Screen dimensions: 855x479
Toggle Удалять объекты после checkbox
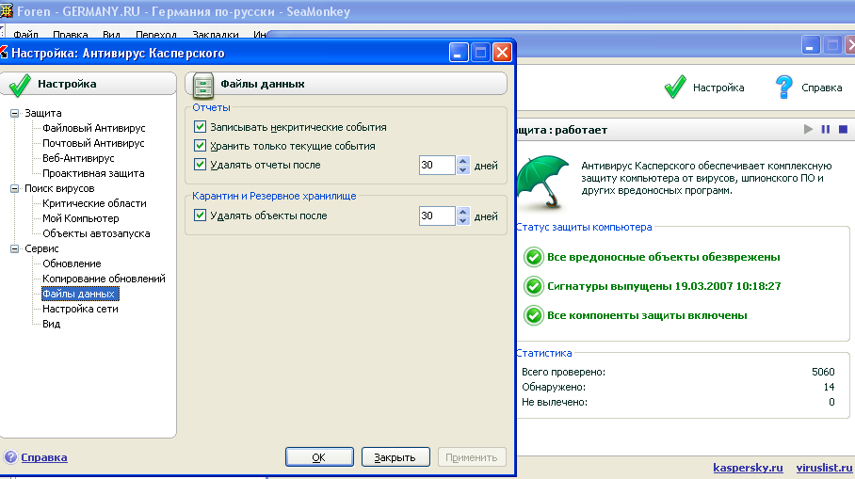[201, 215]
